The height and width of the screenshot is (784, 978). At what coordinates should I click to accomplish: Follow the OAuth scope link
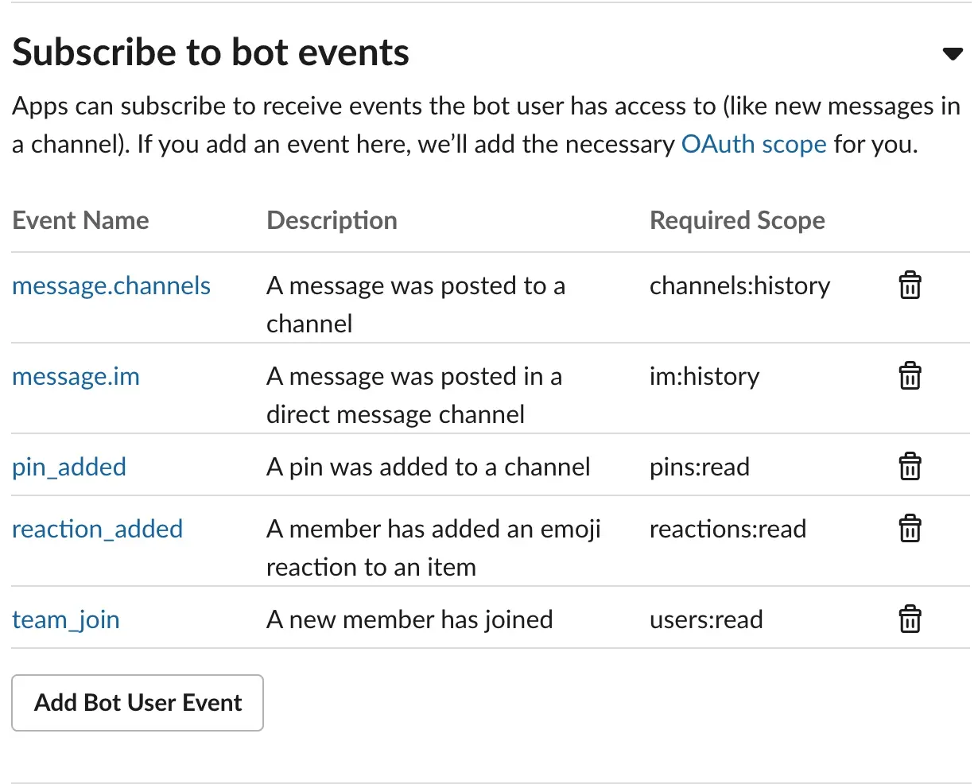pos(754,145)
